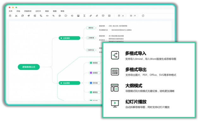Click the pencil annotate icon in toolbar
199x121 pixels.
click(x=97, y=16)
